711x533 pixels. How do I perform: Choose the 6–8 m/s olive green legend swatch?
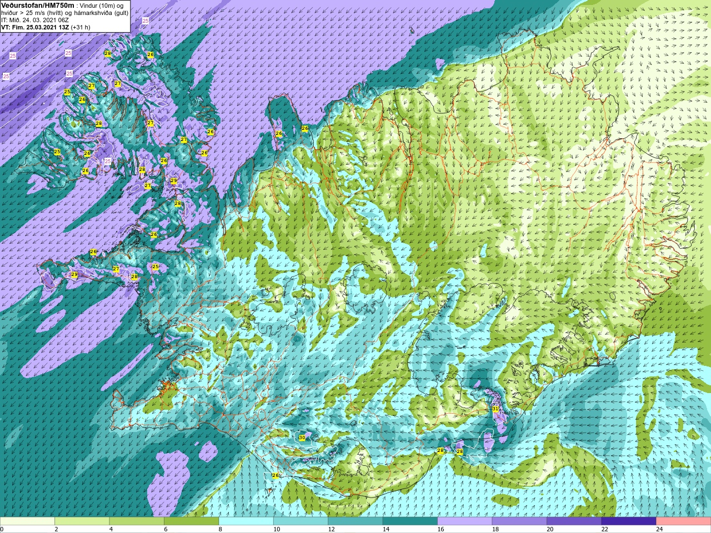tap(191, 521)
